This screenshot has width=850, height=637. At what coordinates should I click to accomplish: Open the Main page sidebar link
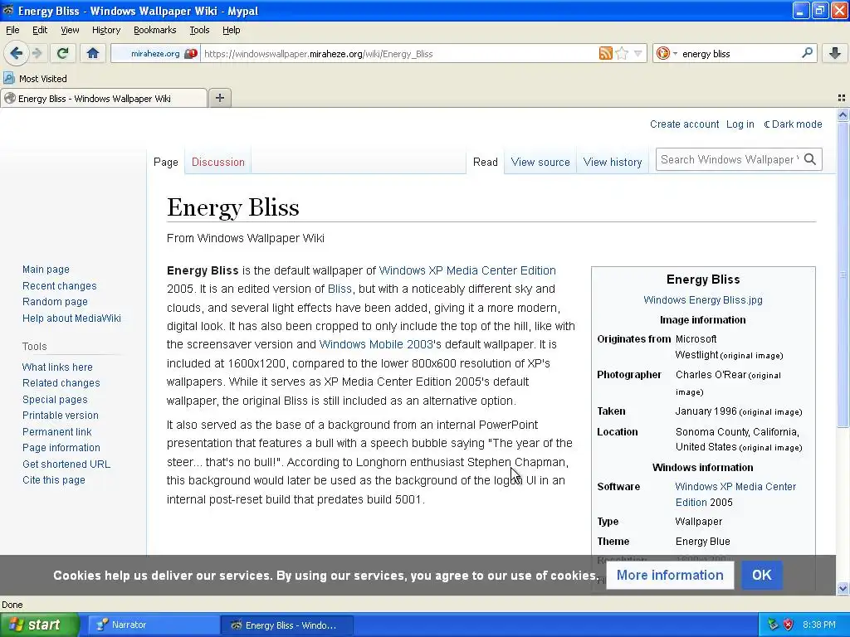[46, 270]
